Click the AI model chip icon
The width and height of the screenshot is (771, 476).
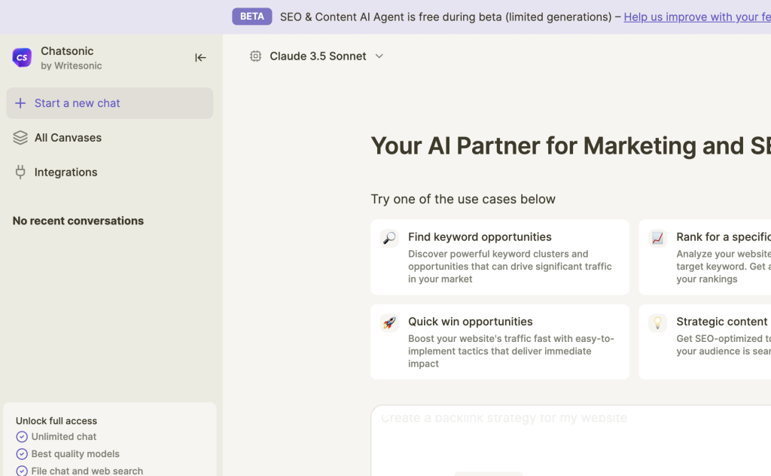tap(256, 56)
